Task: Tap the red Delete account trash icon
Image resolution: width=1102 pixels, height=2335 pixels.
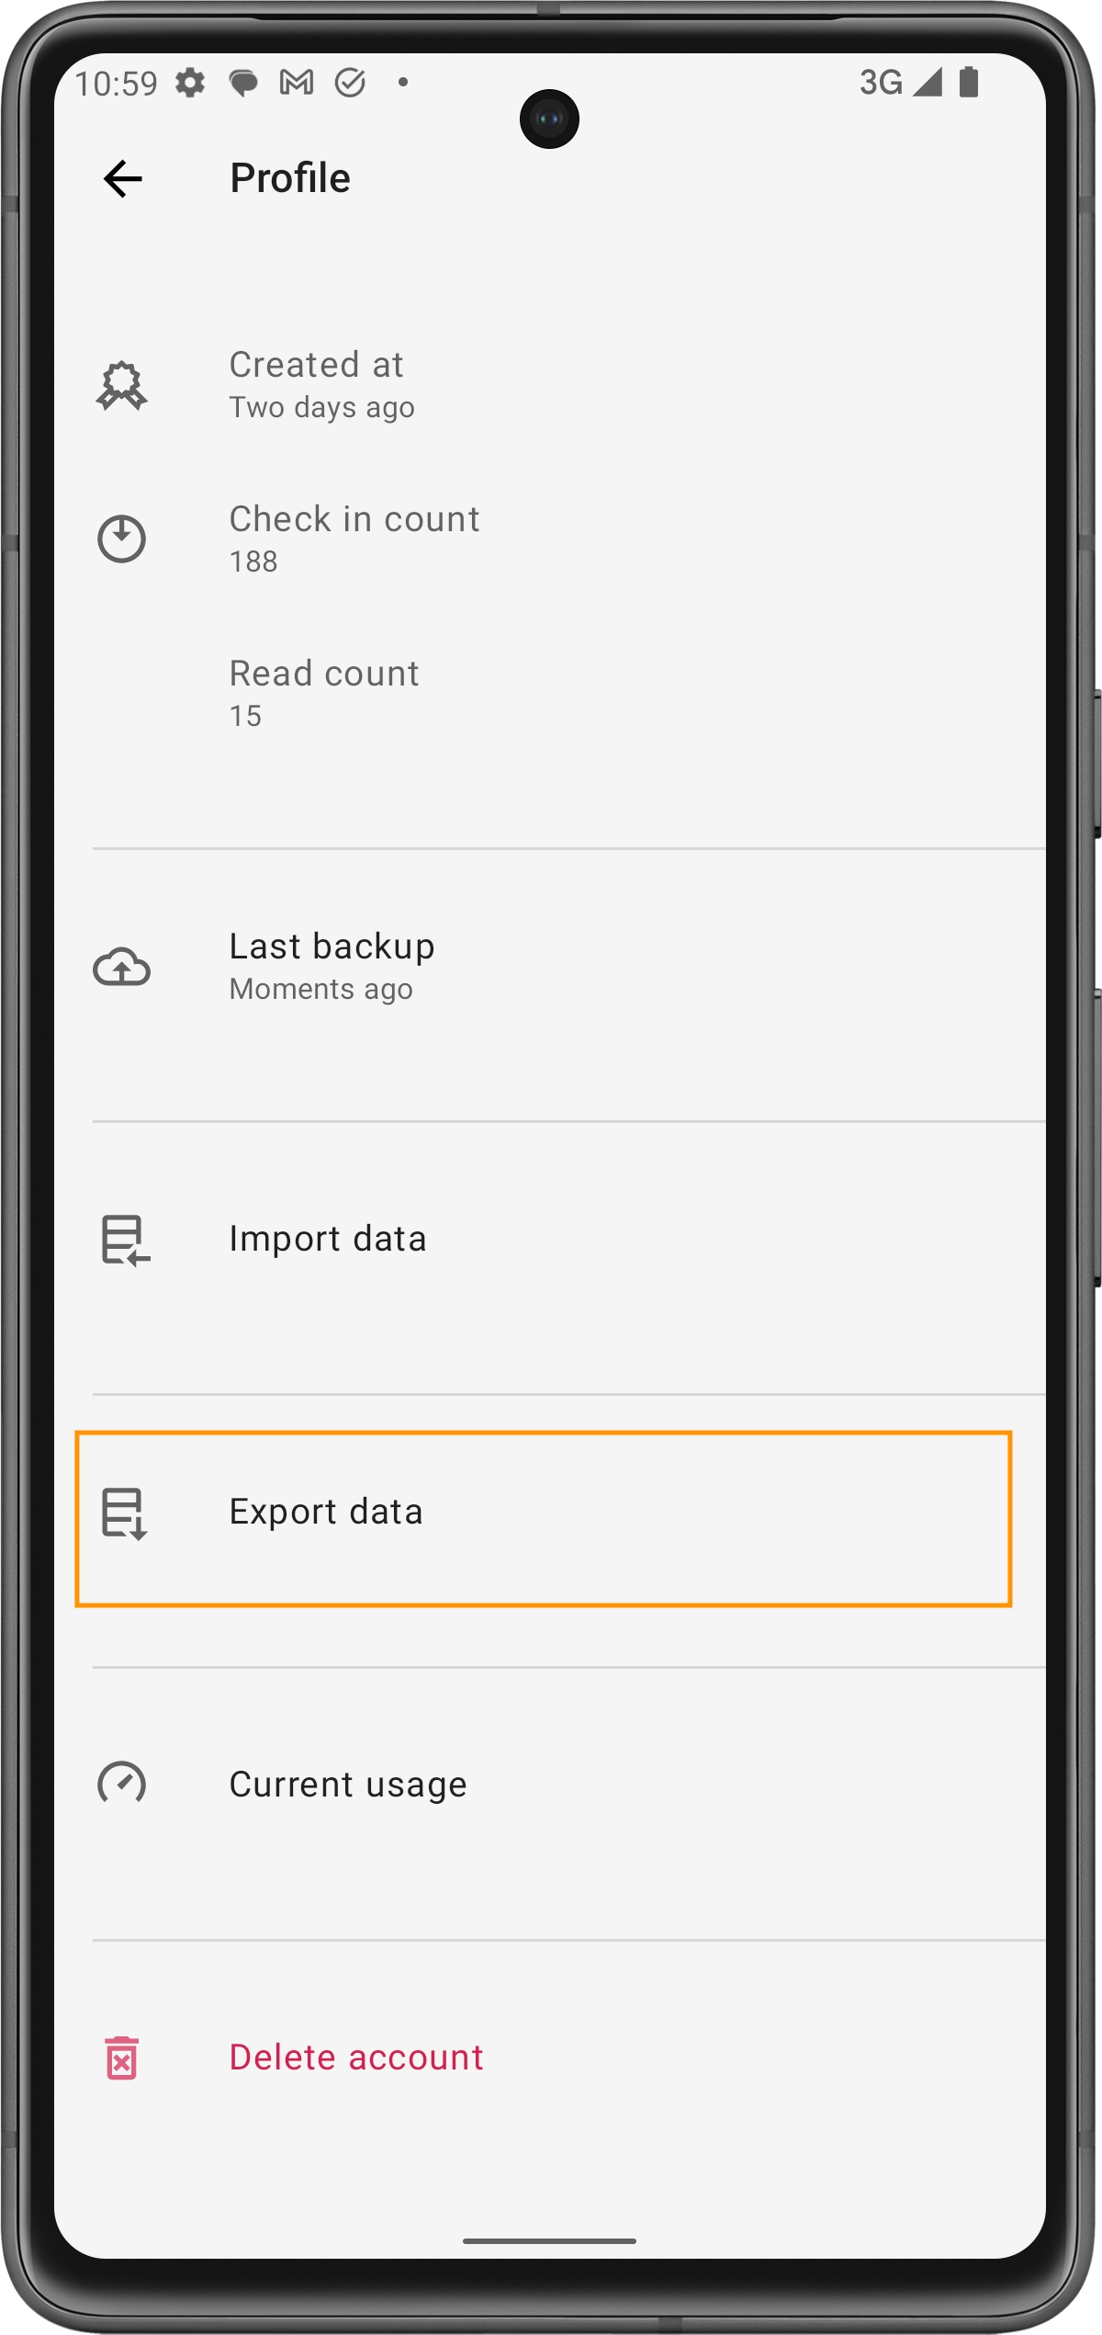Action: pyautogui.click(x=121, y=2057)
